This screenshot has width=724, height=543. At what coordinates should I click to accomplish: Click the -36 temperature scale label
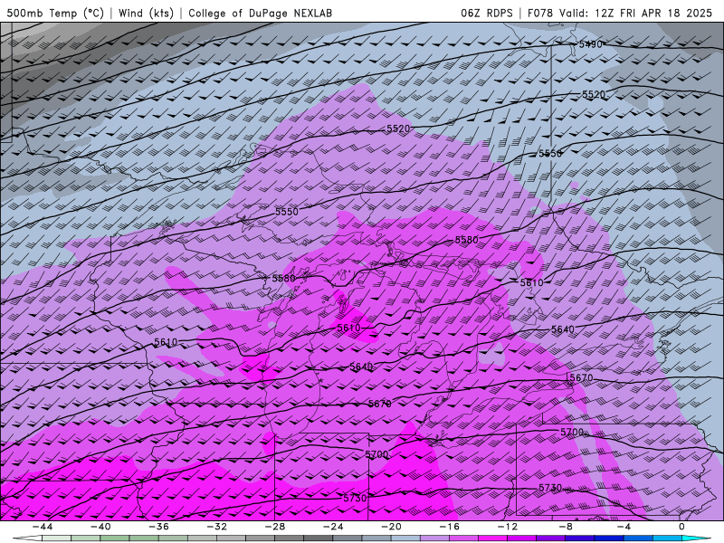[158, 527]
